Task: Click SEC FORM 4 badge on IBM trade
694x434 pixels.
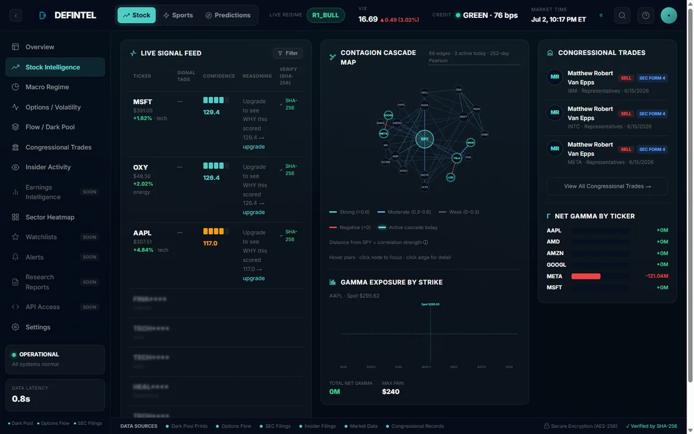Action: [x=652, y=78]
